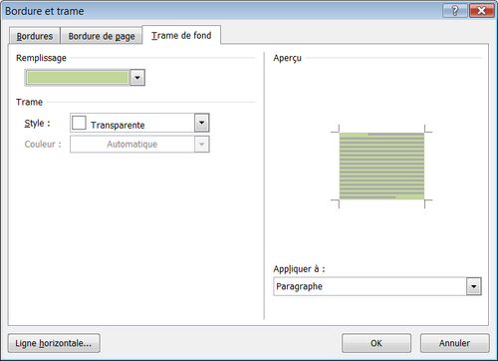This screenshot has width=498, height=361.
Task: Cancel with the Annuler button
Action: pos(454,343)
